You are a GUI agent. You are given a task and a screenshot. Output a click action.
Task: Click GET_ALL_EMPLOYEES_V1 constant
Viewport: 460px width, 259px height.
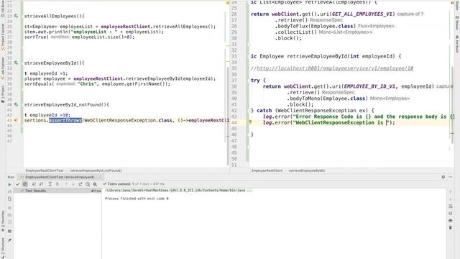click(364, 14)
